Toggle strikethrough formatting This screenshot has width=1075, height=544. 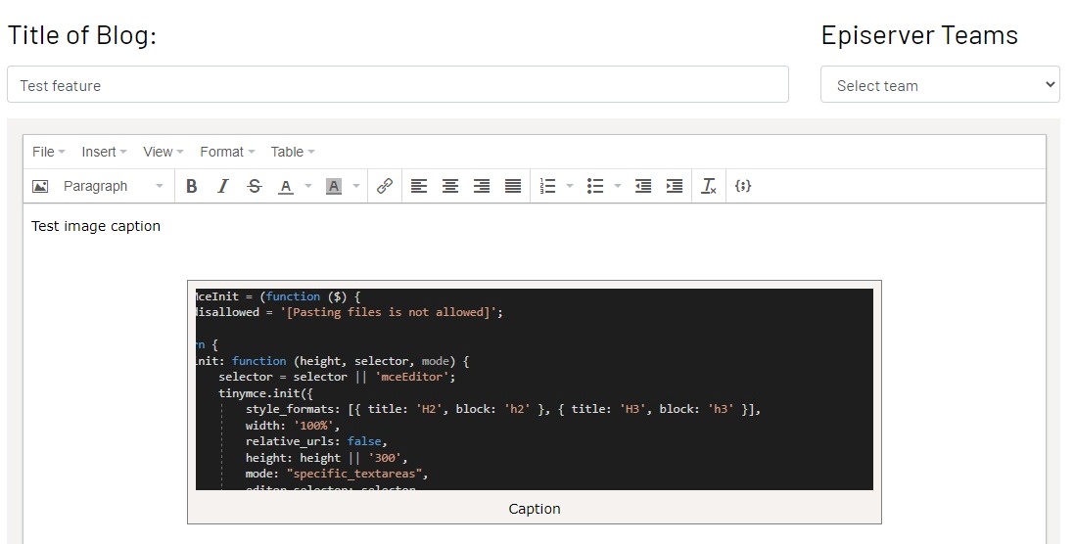coord(255,186)
